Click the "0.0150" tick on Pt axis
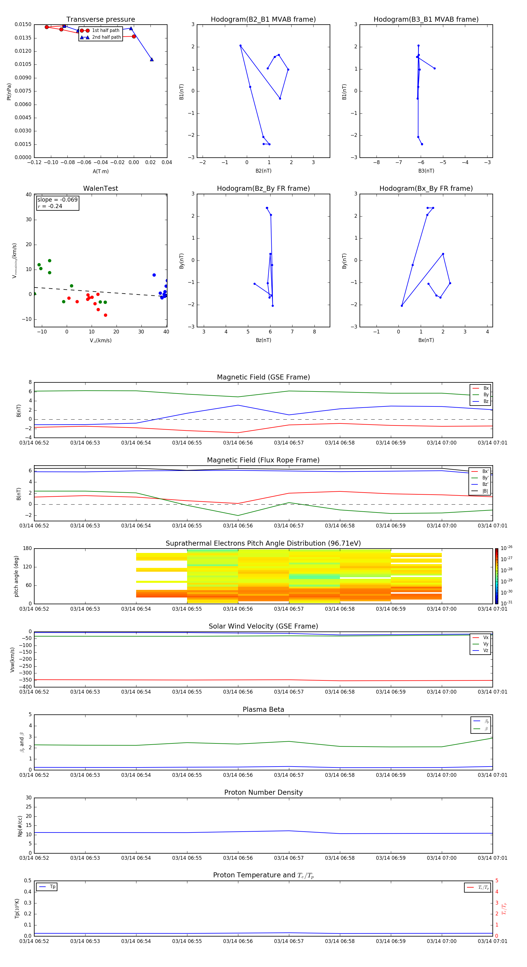527x967 pixels. (x=23, y=24)
